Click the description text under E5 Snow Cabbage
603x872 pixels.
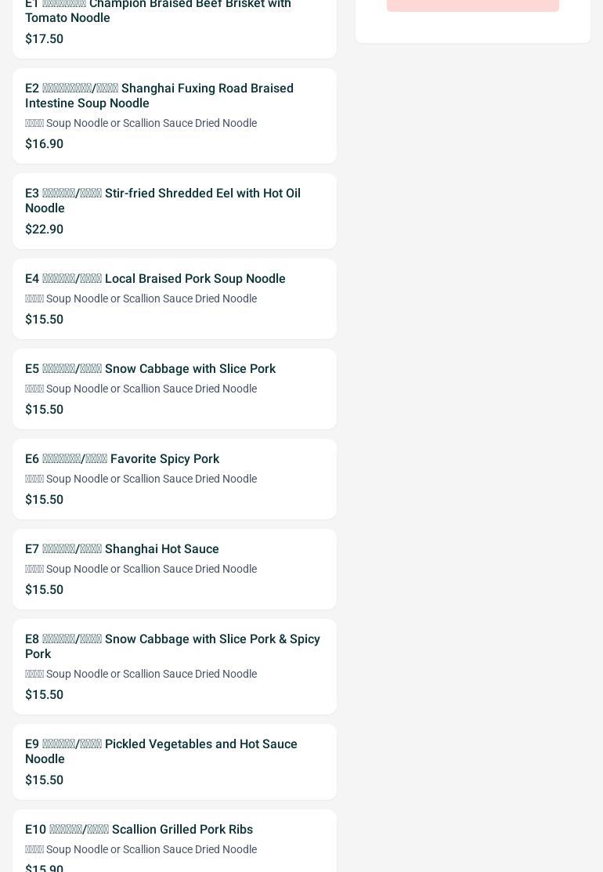pos(141,389)
